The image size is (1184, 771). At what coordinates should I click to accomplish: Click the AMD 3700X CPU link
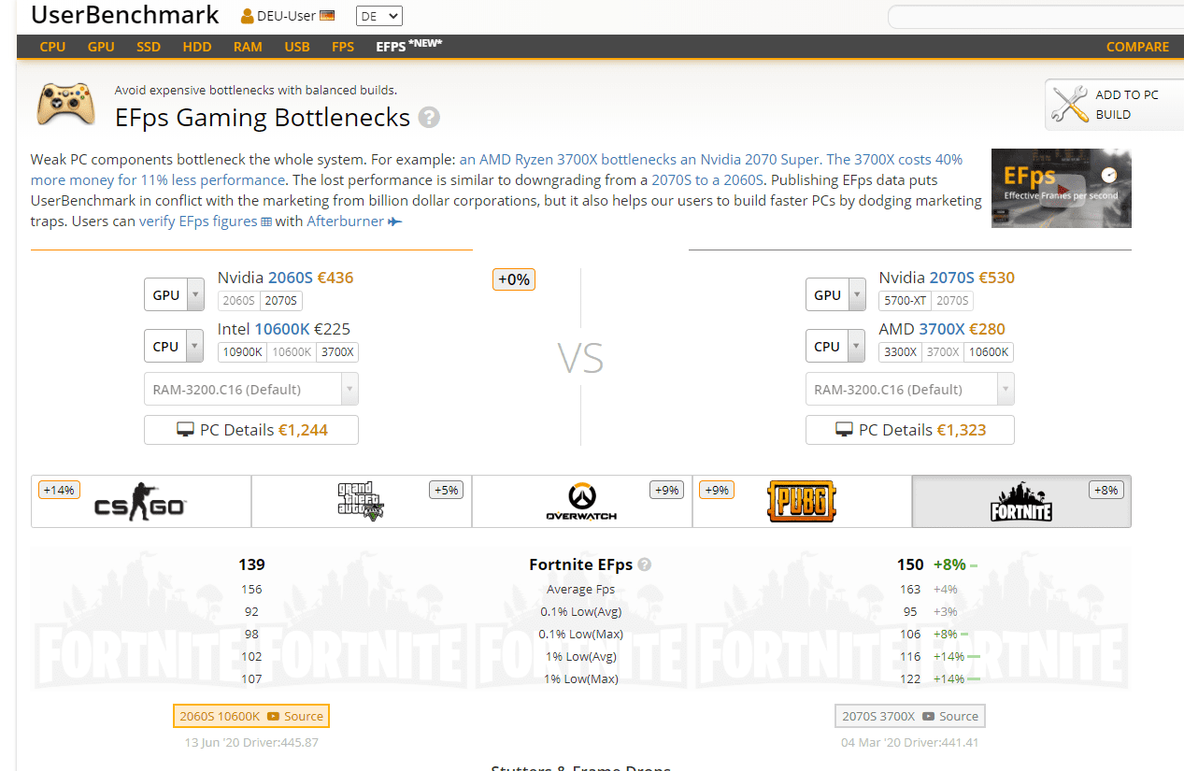pyautogui.click(x=942, y=329)
